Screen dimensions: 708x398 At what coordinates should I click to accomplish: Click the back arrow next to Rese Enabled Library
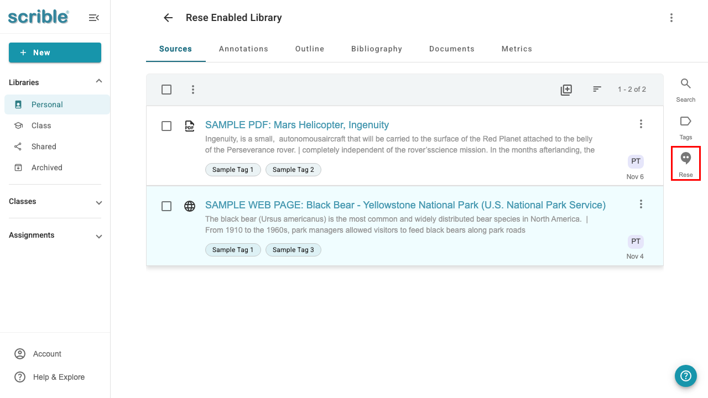168,18
